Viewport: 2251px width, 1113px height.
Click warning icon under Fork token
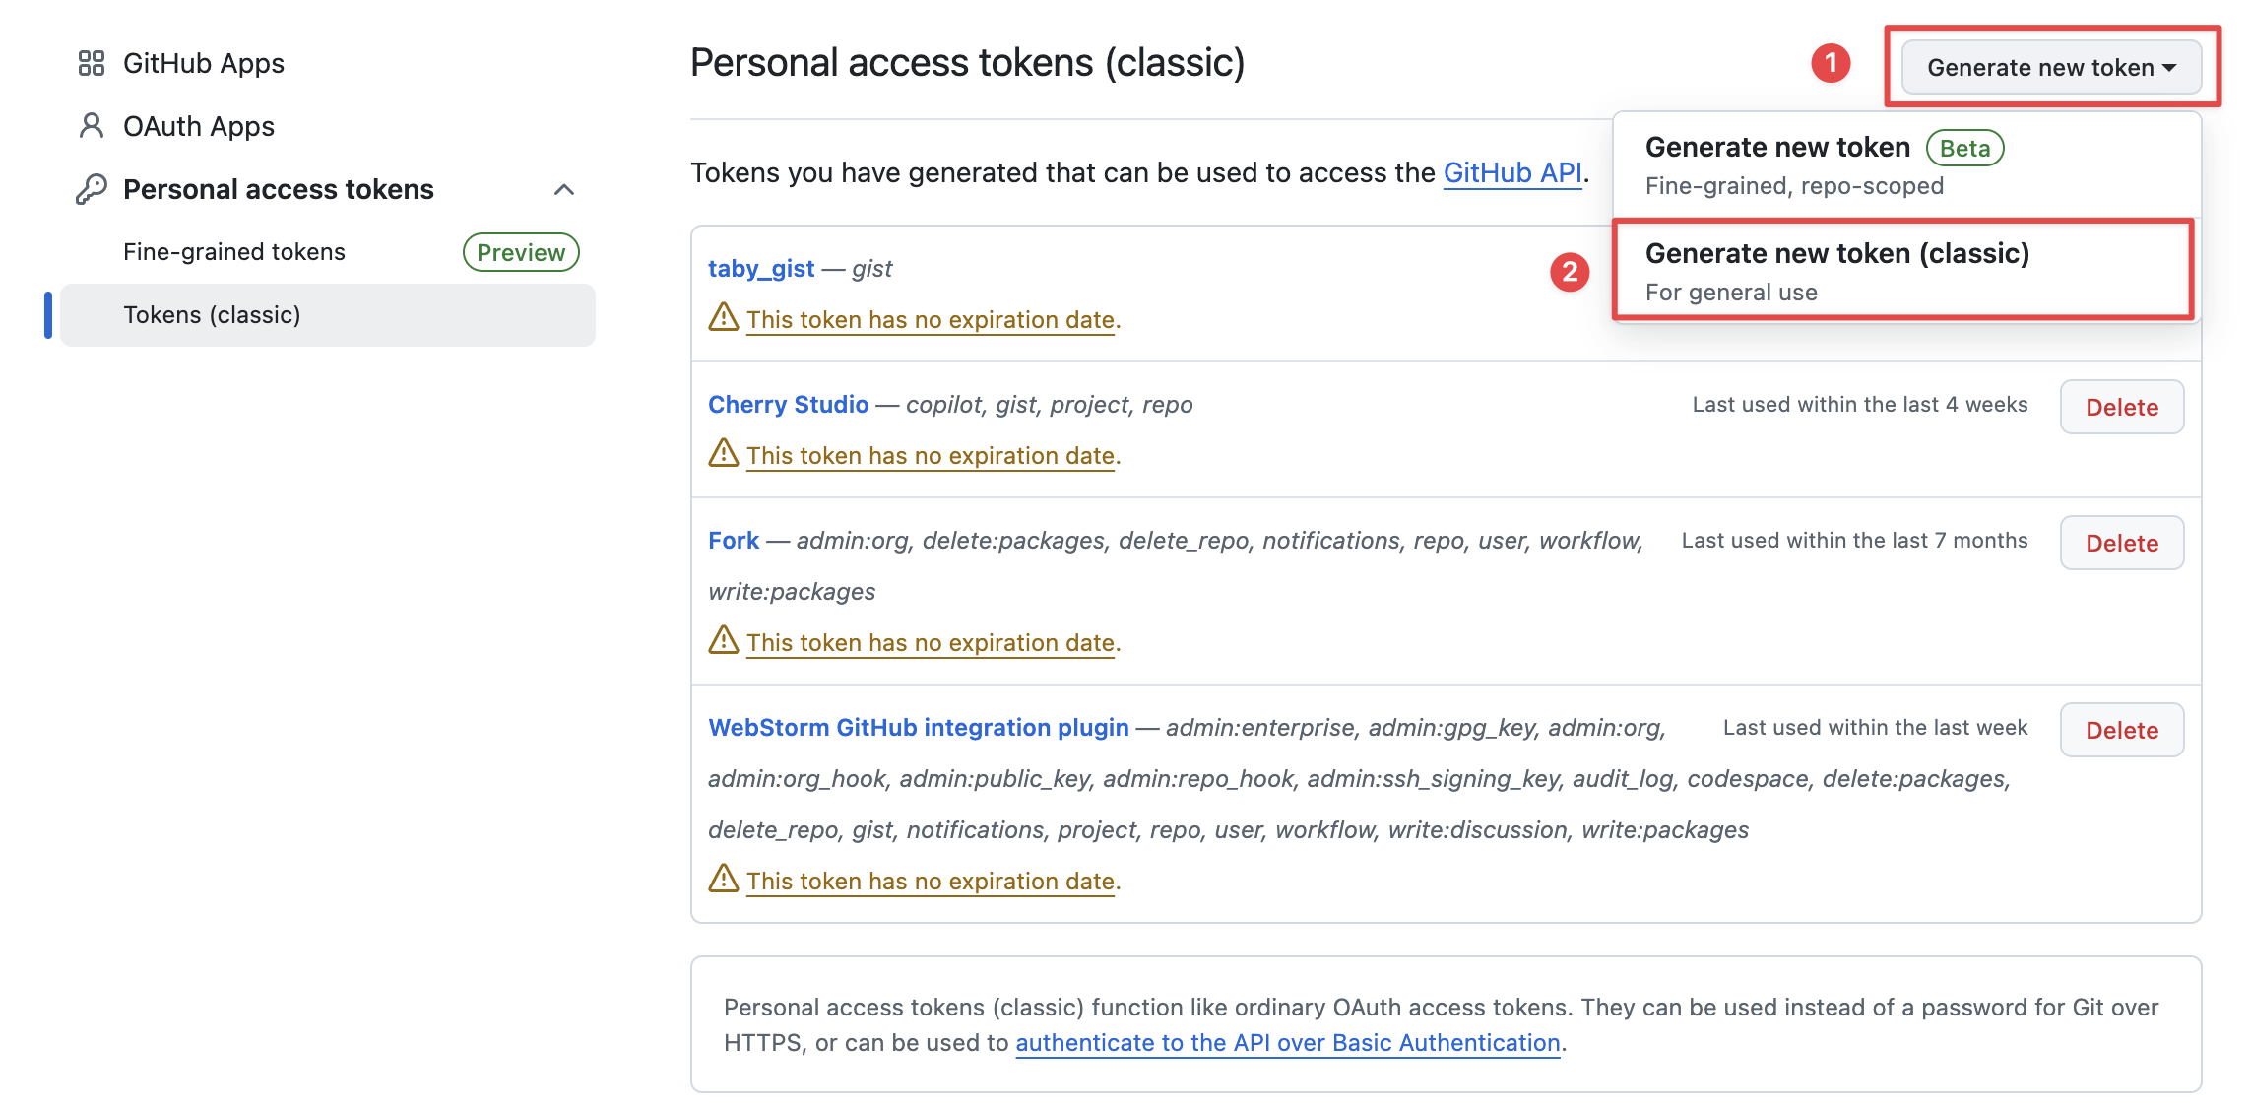[724, 640]
